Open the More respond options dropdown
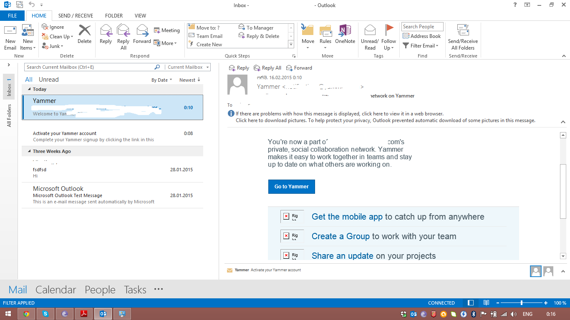The width and height of the screenshot is (570, 320). tap(165, 43)
